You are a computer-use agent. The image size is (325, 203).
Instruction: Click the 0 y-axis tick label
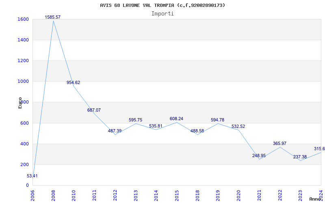point(27,185)
